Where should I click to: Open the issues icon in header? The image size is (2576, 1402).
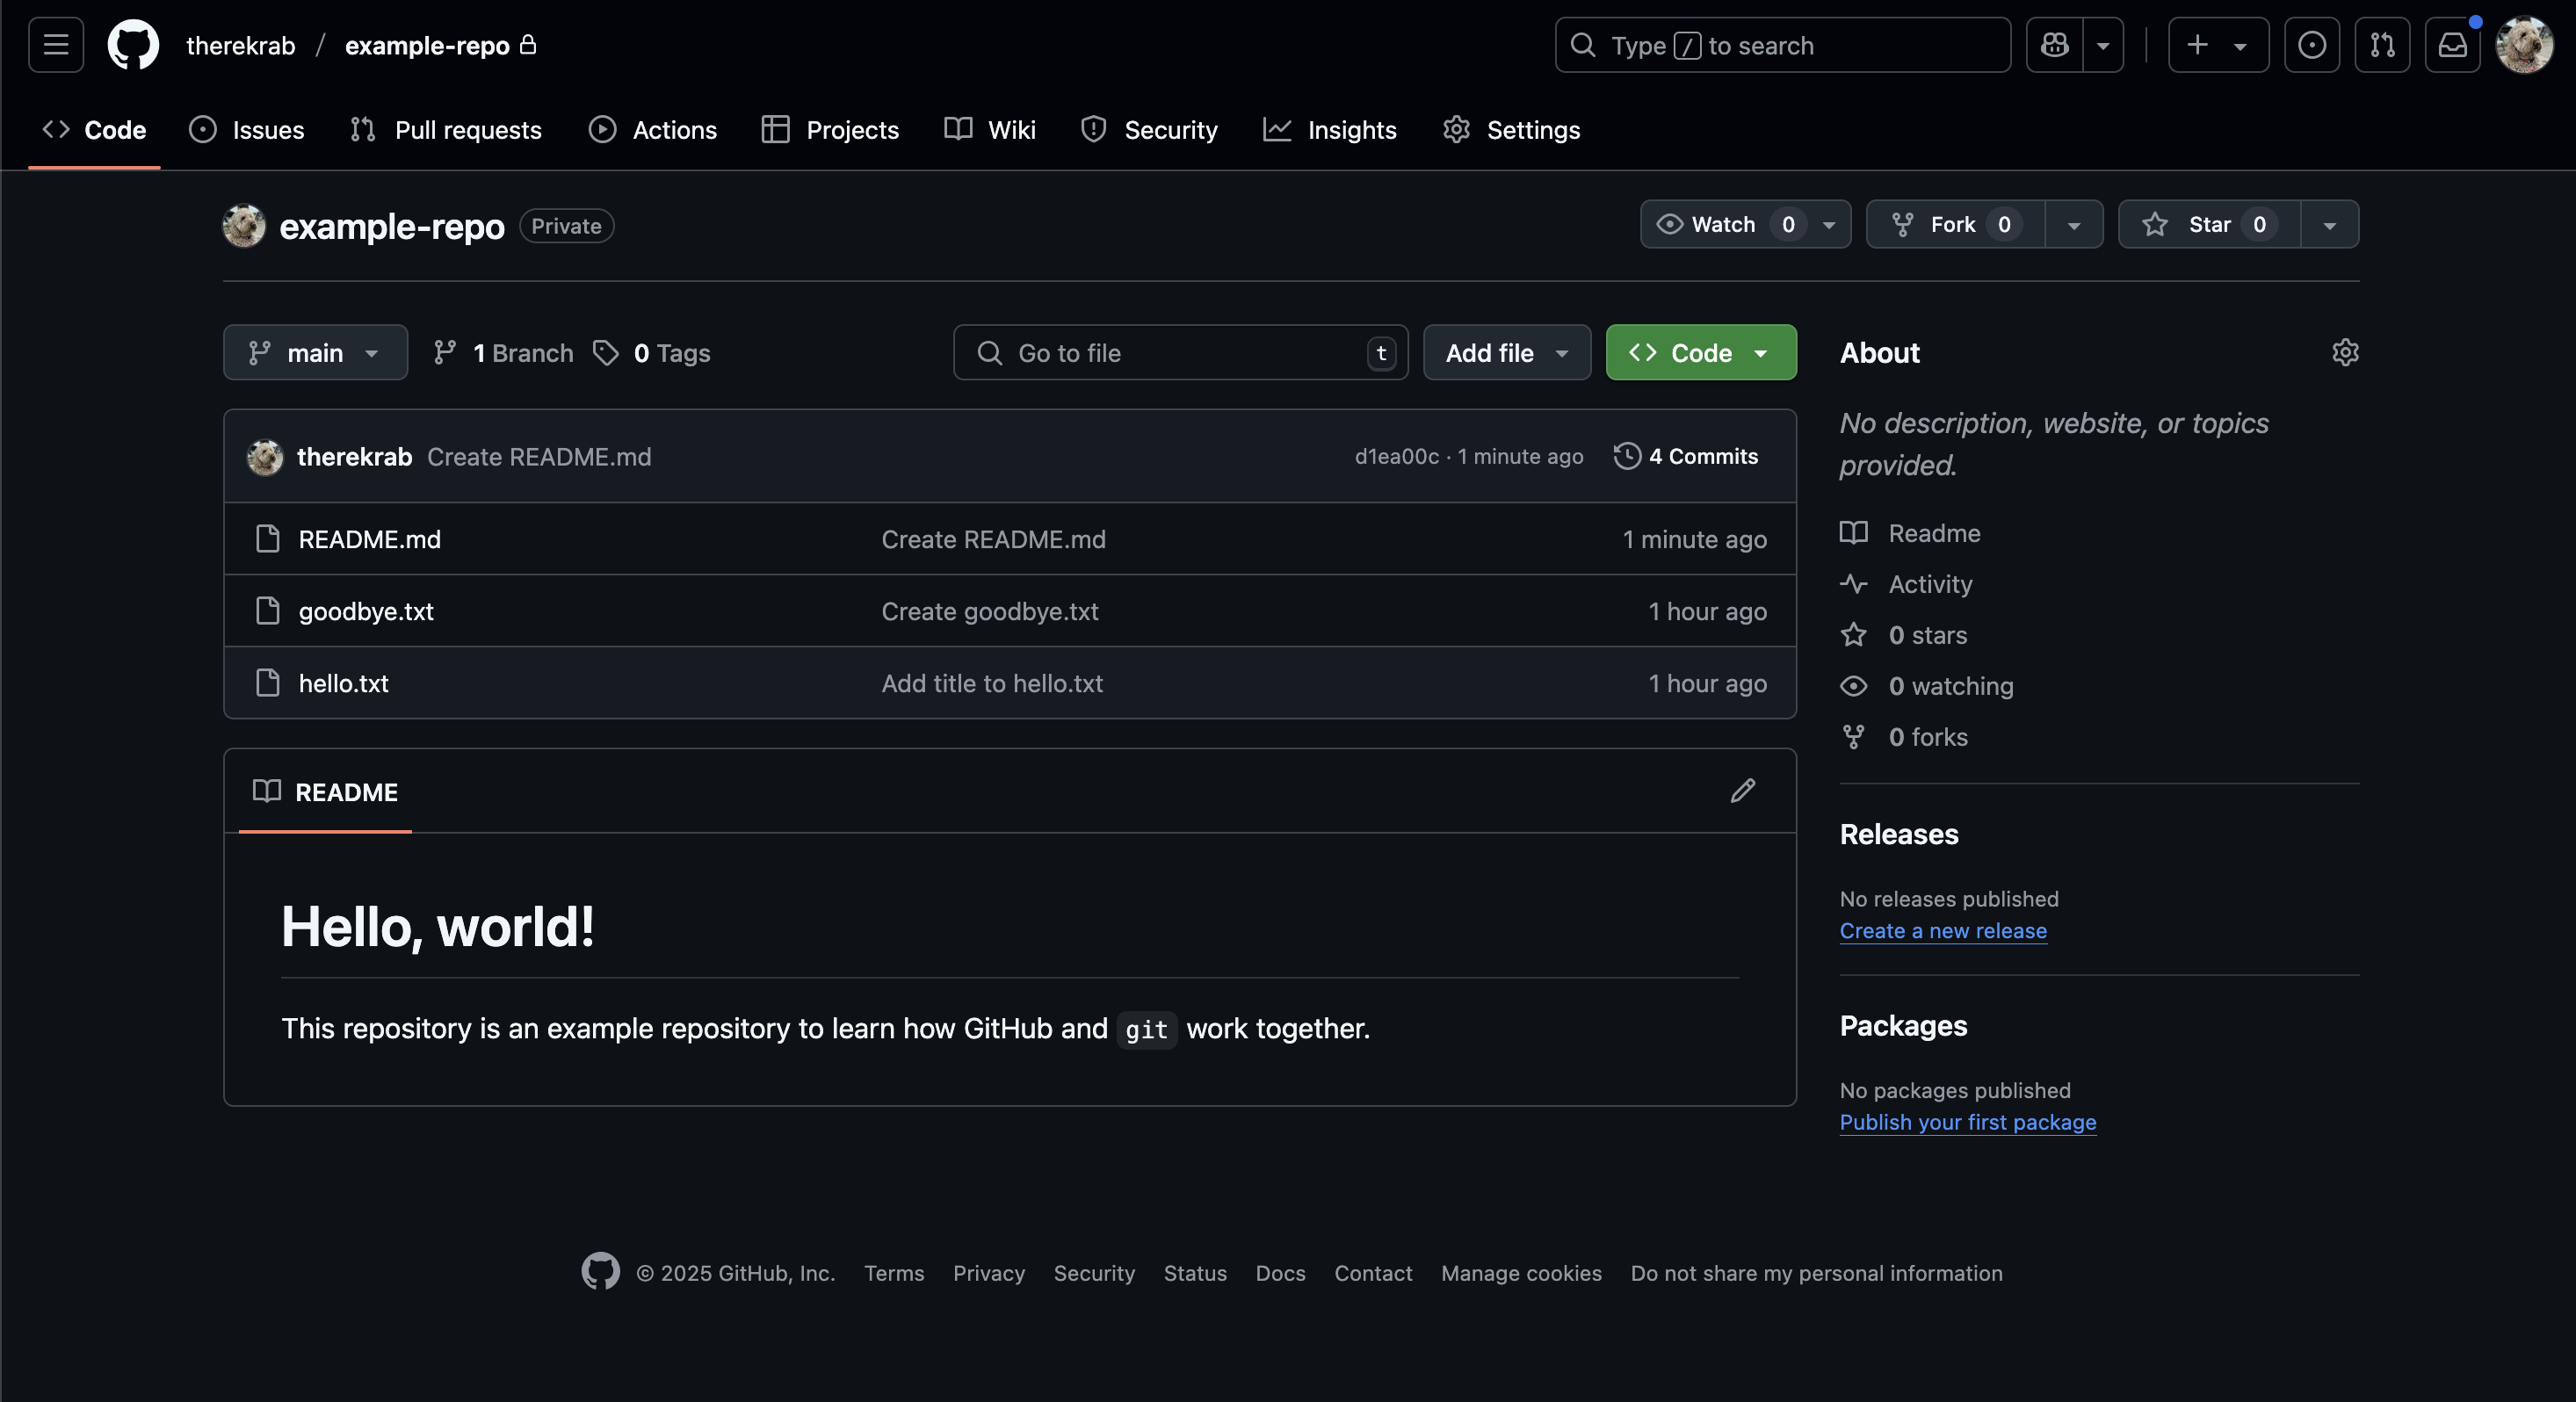click(2311, 45)
